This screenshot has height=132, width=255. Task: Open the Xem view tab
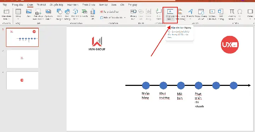[x=114, y=5]
